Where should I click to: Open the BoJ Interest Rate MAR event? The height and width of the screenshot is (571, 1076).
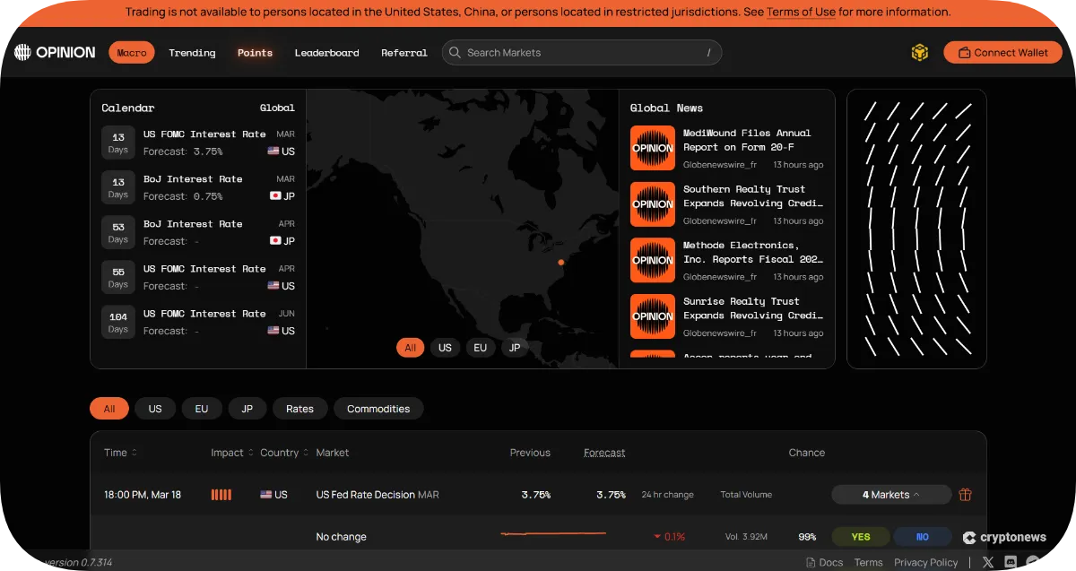click(198, 187)
